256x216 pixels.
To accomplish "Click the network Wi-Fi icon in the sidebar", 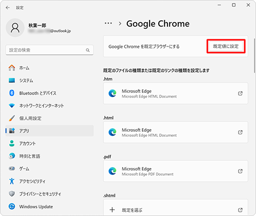I will (12, 106).
